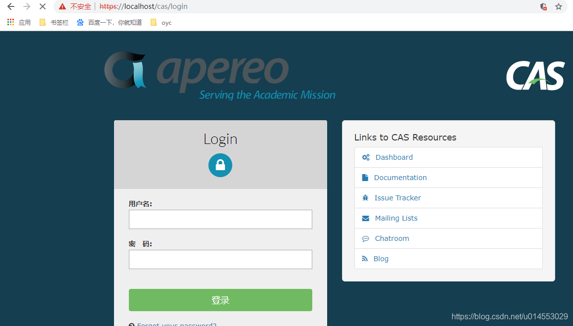Click the Login heading text

[221, 140]
